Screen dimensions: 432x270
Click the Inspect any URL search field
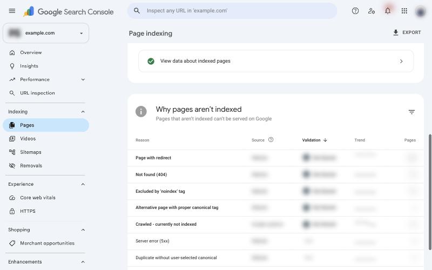pyautogui.click(x=232, y=11)
